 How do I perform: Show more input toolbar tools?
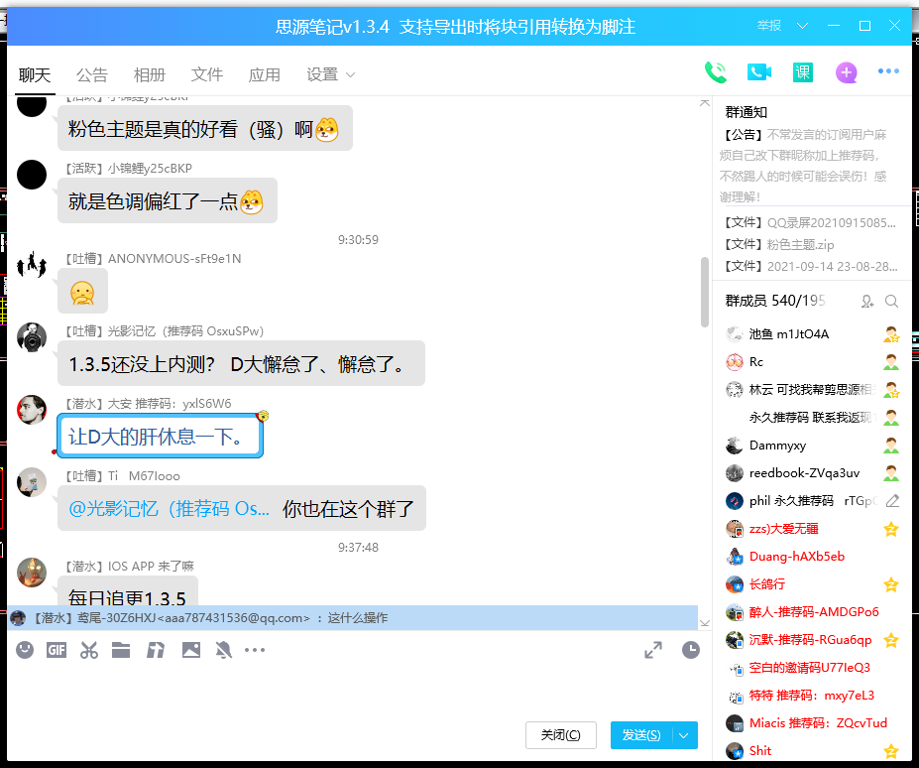[x=255, y=650]
